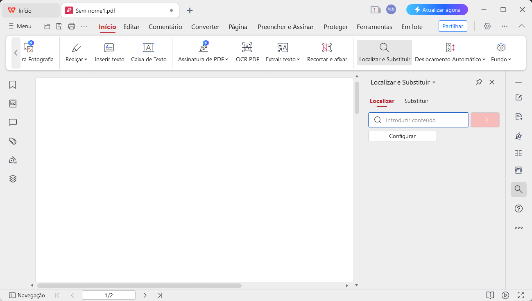Toggle the Navegação pane button
532x301 pixels.
(x=27, y=295)
